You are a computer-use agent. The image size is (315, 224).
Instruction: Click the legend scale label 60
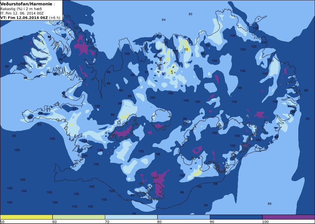(x=54, y=222)
